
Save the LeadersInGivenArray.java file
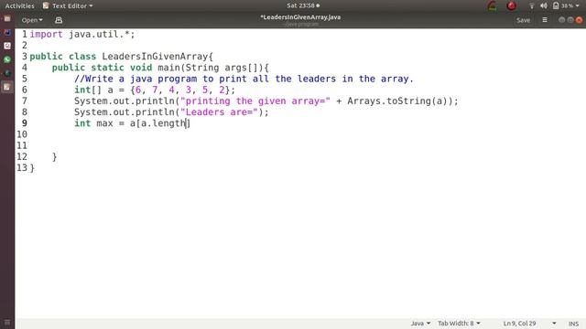523,20
